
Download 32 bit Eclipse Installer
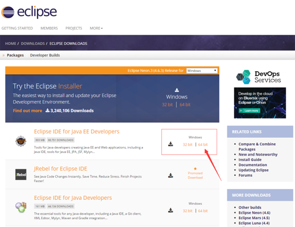tap(167, 104)
